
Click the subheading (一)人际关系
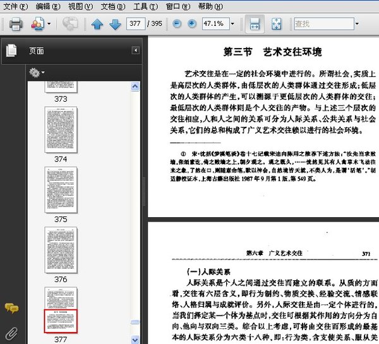click(x=208, y=272)
